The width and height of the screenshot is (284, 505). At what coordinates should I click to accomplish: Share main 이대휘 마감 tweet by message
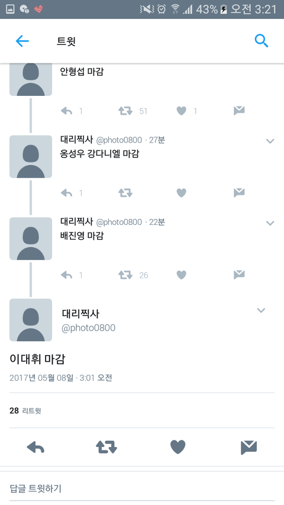click(249, 448)
